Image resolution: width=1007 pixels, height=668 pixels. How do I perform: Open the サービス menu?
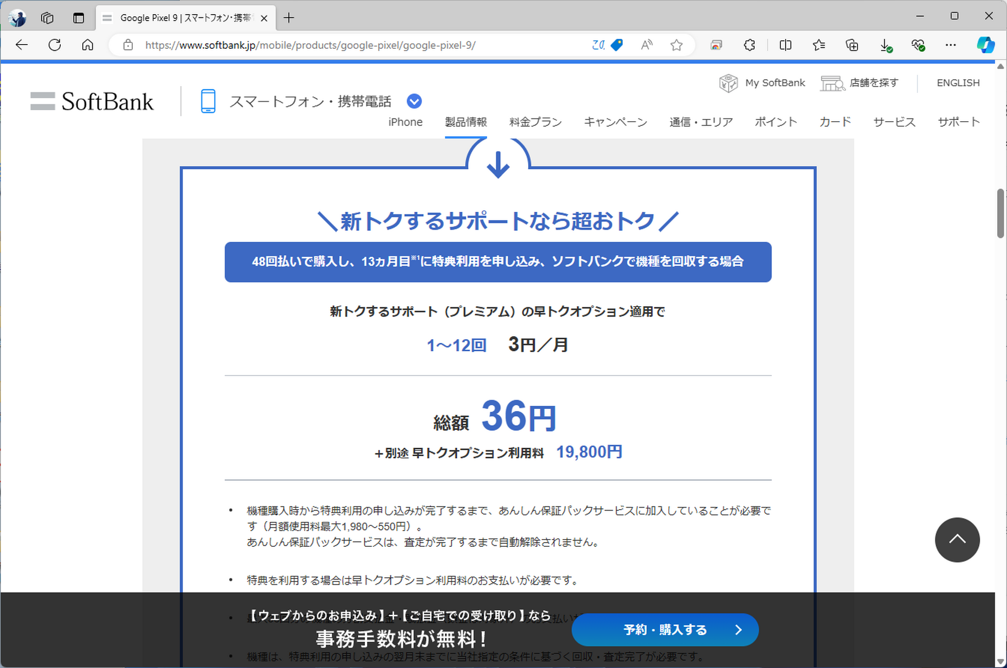[894, 122]
